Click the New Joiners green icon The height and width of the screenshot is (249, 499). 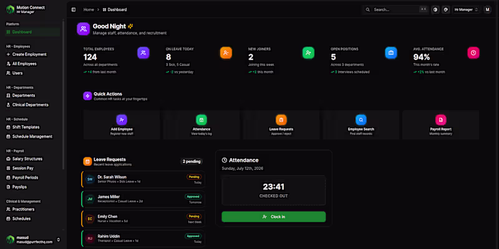click(x=308, y=53)
